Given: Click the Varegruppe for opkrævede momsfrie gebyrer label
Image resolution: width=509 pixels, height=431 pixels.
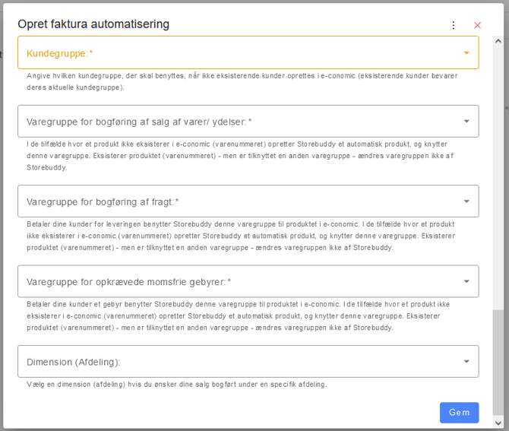Looking at the screenshot, I should tap(128, 282).
